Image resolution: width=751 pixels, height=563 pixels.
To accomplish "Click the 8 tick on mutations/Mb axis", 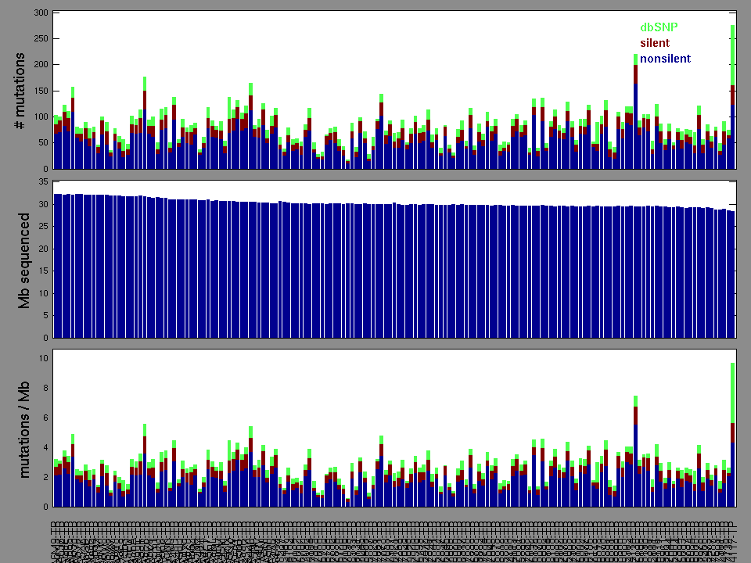I will [45, 388].
